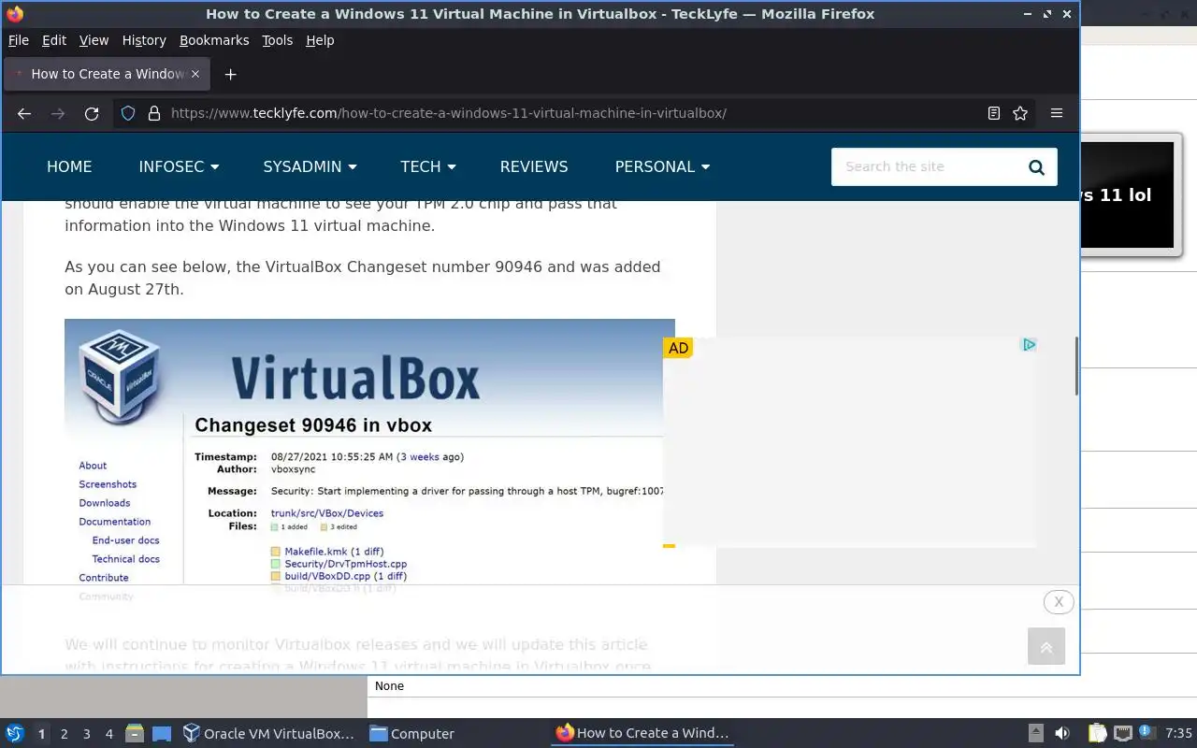Toggle reader view for this page
The image size is (1197, 748).
994,113
